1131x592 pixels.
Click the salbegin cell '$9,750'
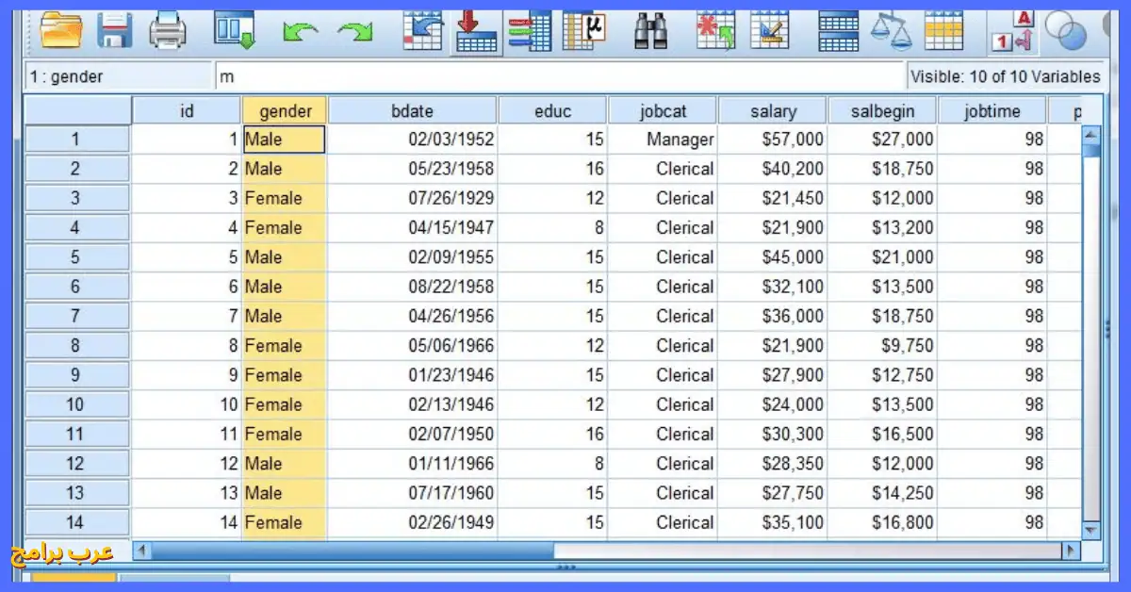[x=882, y=345]
